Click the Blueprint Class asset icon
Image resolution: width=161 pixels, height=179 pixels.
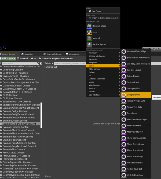(x=89, y=26)
